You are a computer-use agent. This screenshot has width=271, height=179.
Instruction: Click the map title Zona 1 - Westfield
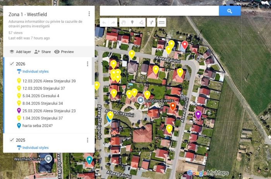click(x=28, y=14)
